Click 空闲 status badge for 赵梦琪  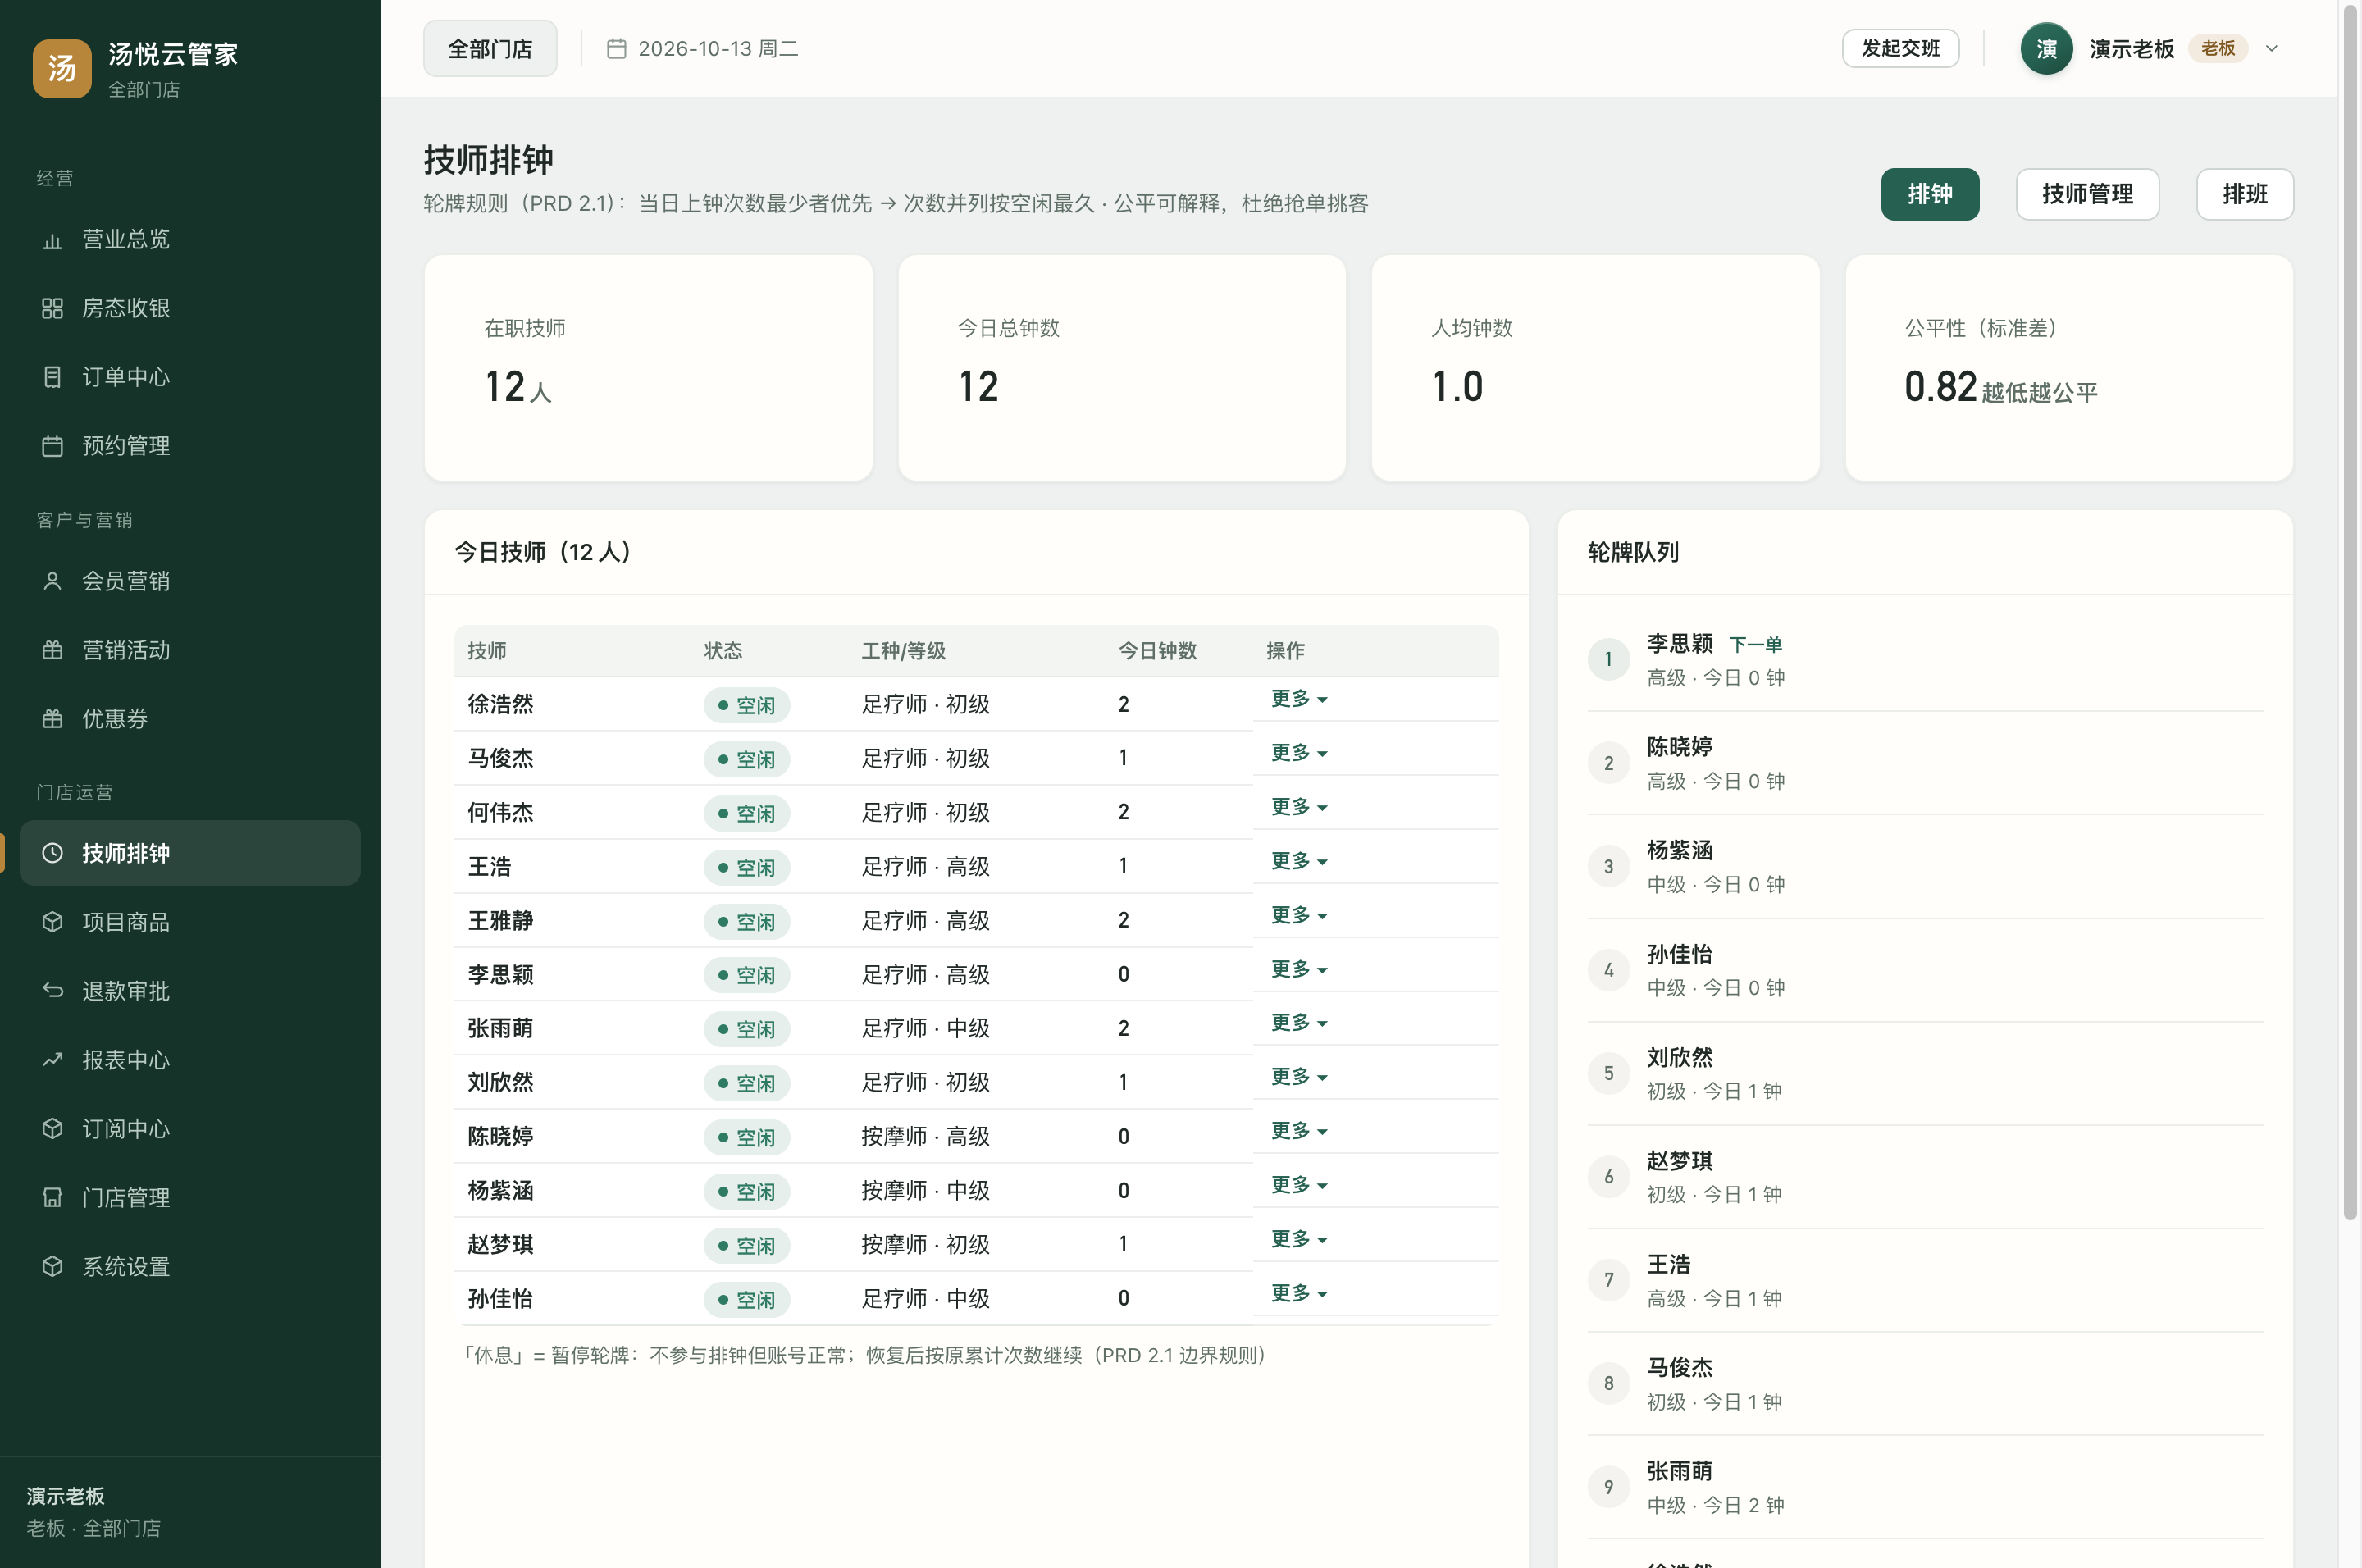pyautogui.click(x=747, y=1245)
